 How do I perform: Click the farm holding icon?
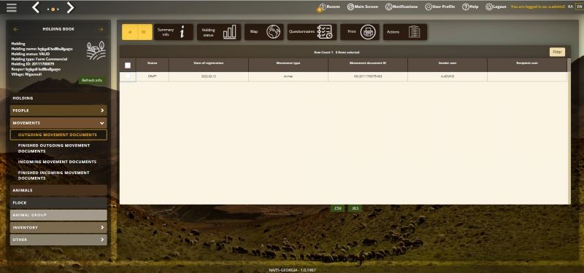[96, 50]
